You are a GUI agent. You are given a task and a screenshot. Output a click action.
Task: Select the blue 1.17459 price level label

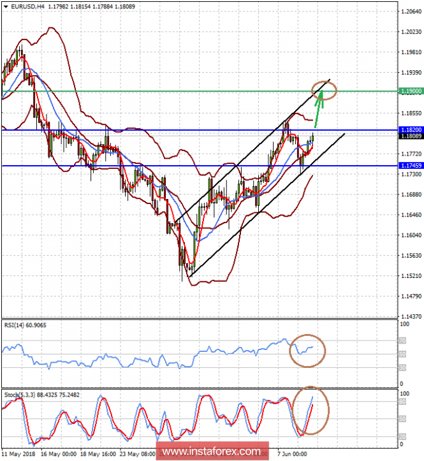tap(411, 166)
